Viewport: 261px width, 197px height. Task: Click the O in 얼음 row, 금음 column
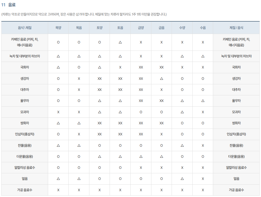161,179
